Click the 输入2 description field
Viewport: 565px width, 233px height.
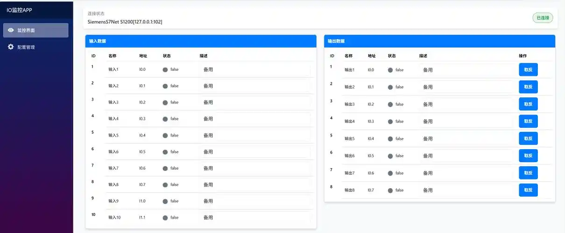(255, 86)
